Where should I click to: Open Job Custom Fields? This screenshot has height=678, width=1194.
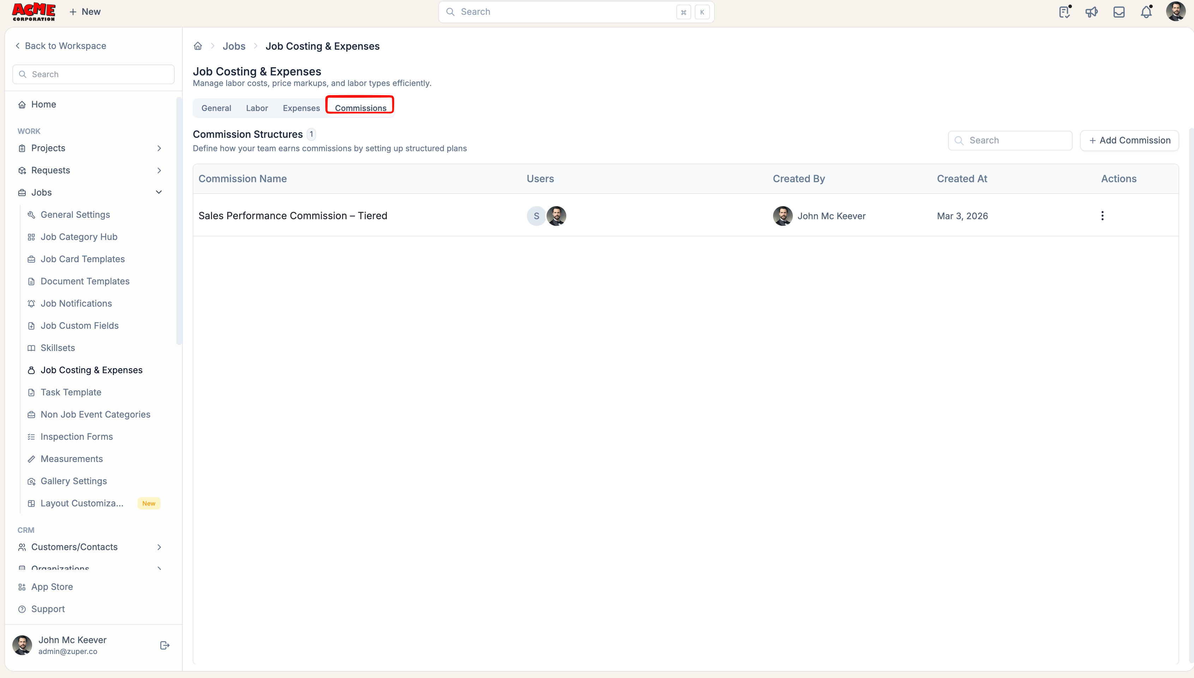[x=79, y=326]
